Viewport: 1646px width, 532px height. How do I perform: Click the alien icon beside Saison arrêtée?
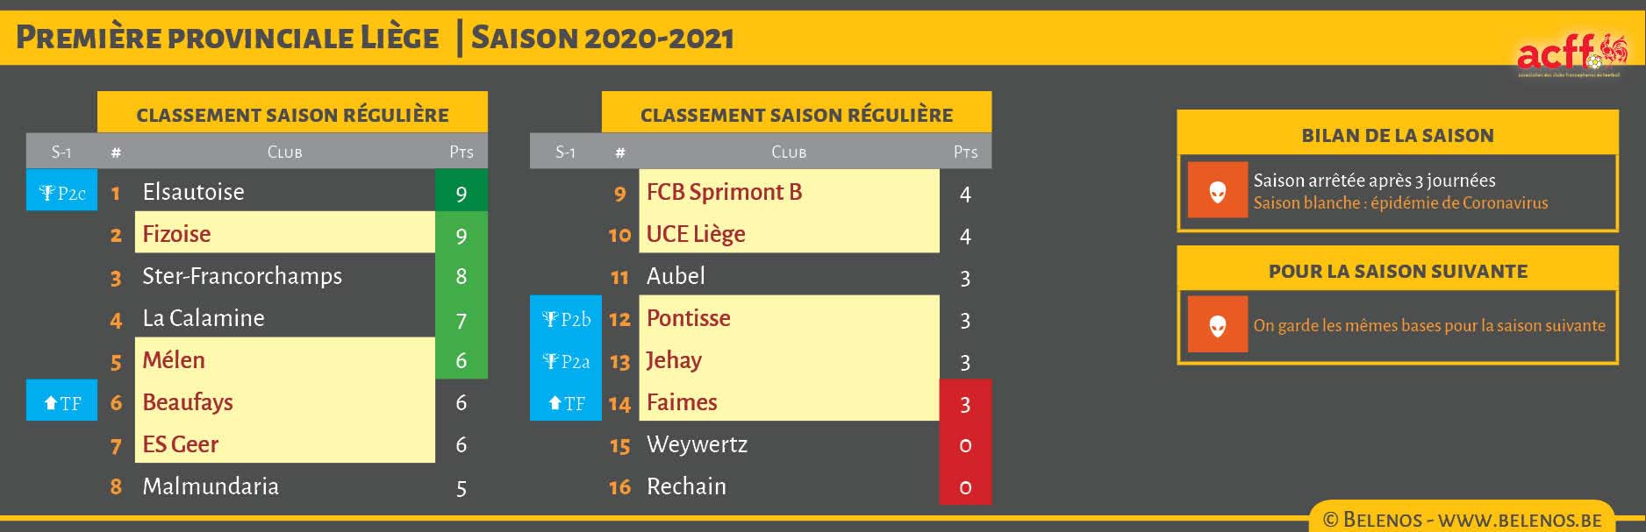1217,191
